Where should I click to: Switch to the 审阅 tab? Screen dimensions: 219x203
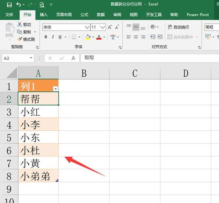(117, 15)
